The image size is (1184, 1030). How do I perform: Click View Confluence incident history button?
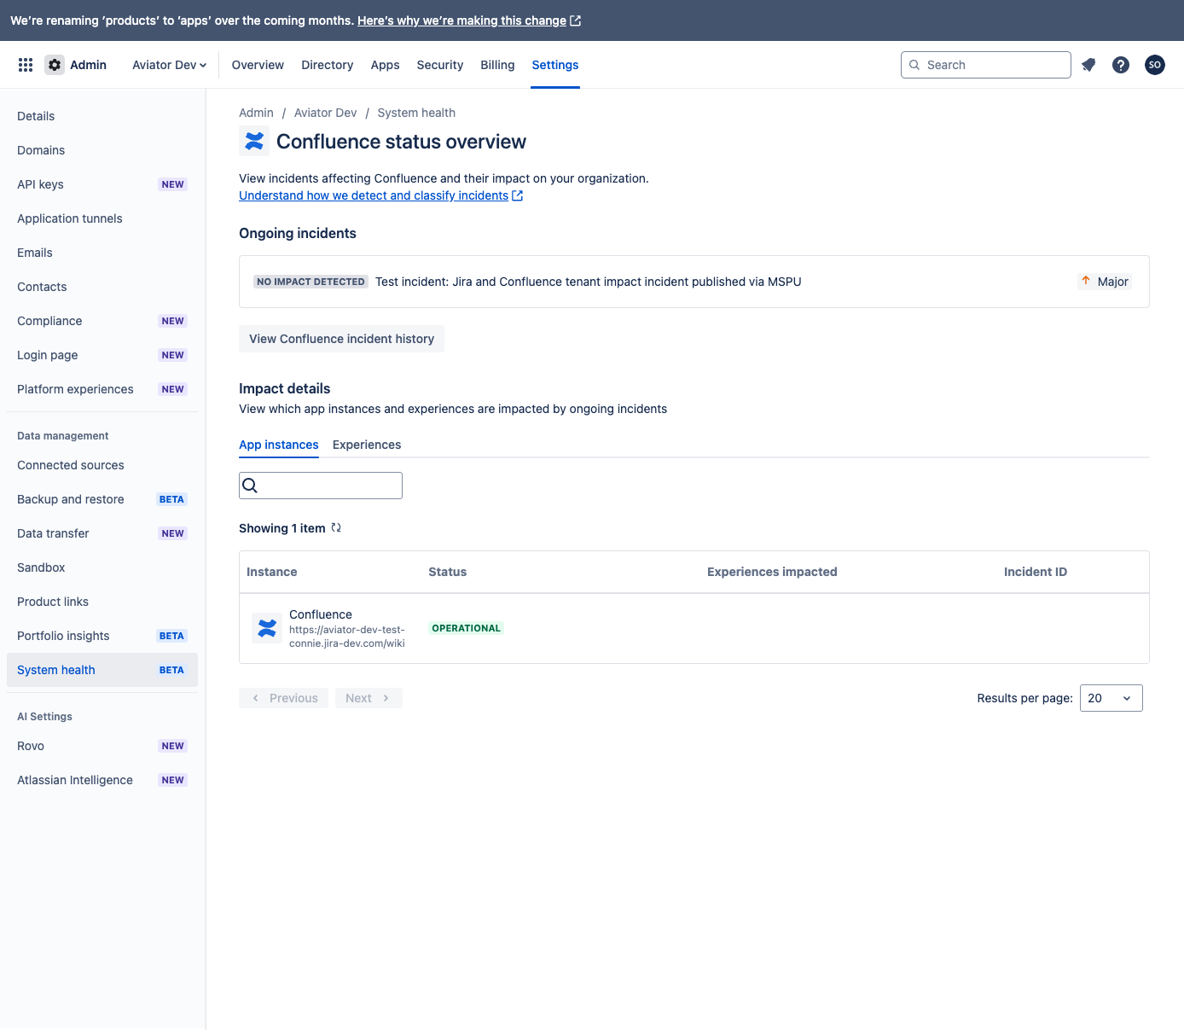341,339
